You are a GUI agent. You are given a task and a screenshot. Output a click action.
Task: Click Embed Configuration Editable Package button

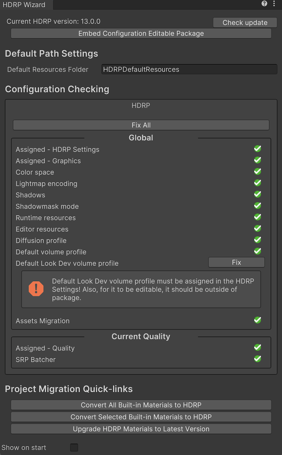click(x=141, y=34)
